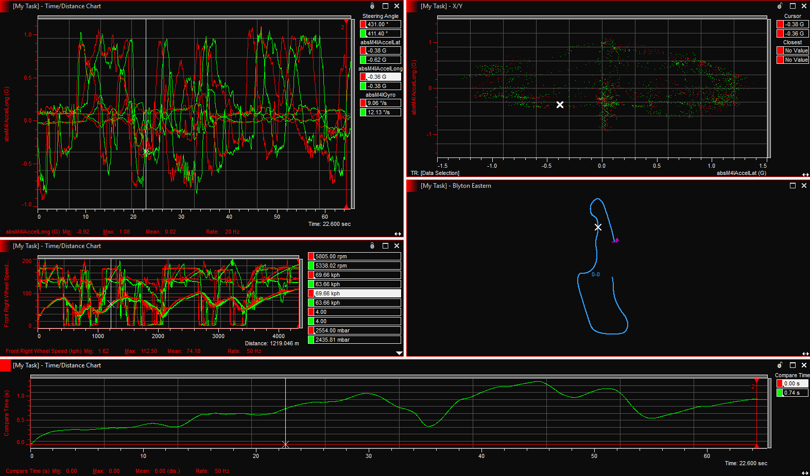Click Front Right Wheel Speed stats label
This screenshot has height=476, width=810.
(44, 351)
